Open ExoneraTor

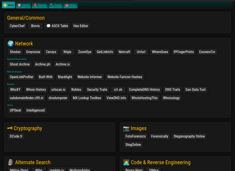tap(207, 52)
